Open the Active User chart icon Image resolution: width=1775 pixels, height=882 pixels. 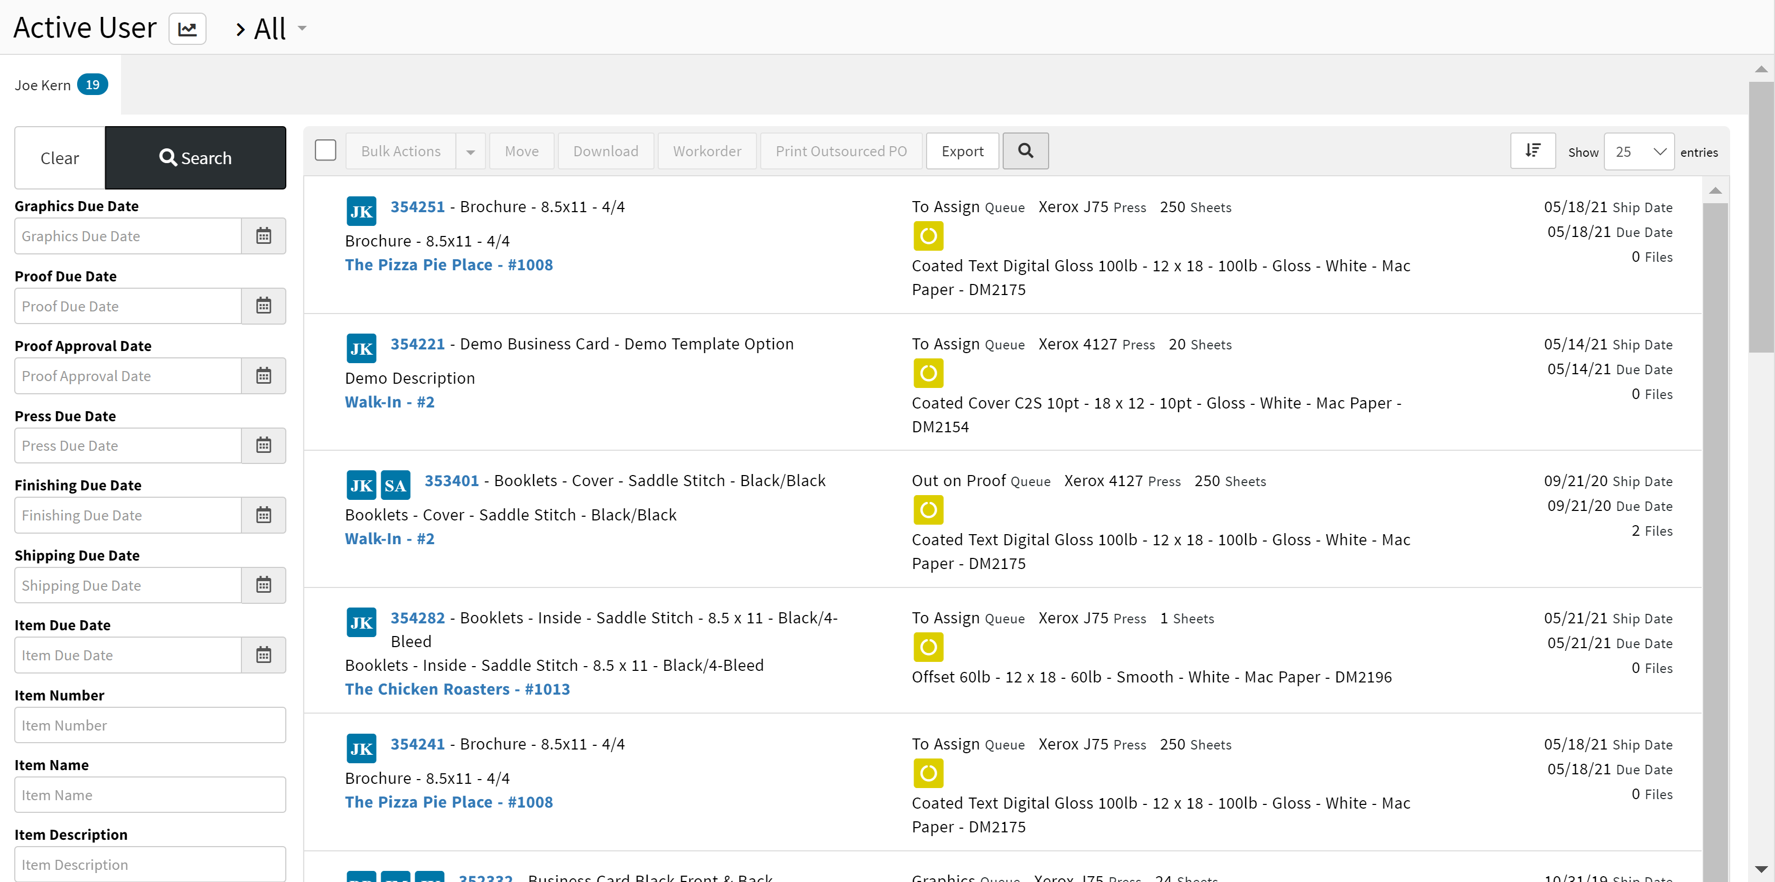click(188, 29)
